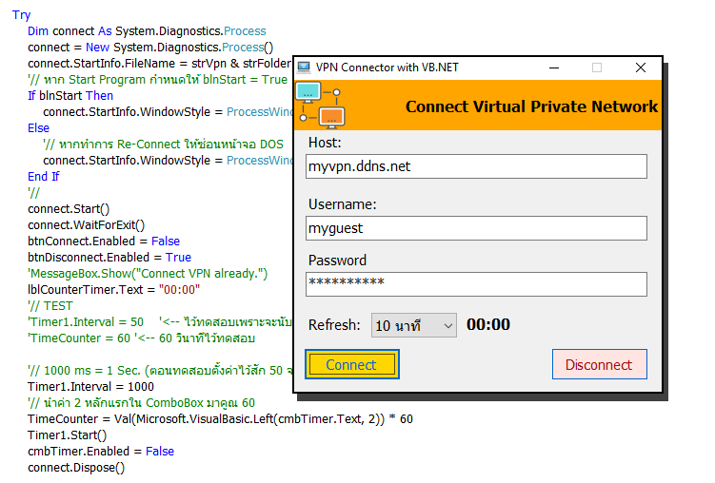Click the Try keyword in the code
Image resolution: width=715 pixels, height=483 pixels.
(22, 15)
